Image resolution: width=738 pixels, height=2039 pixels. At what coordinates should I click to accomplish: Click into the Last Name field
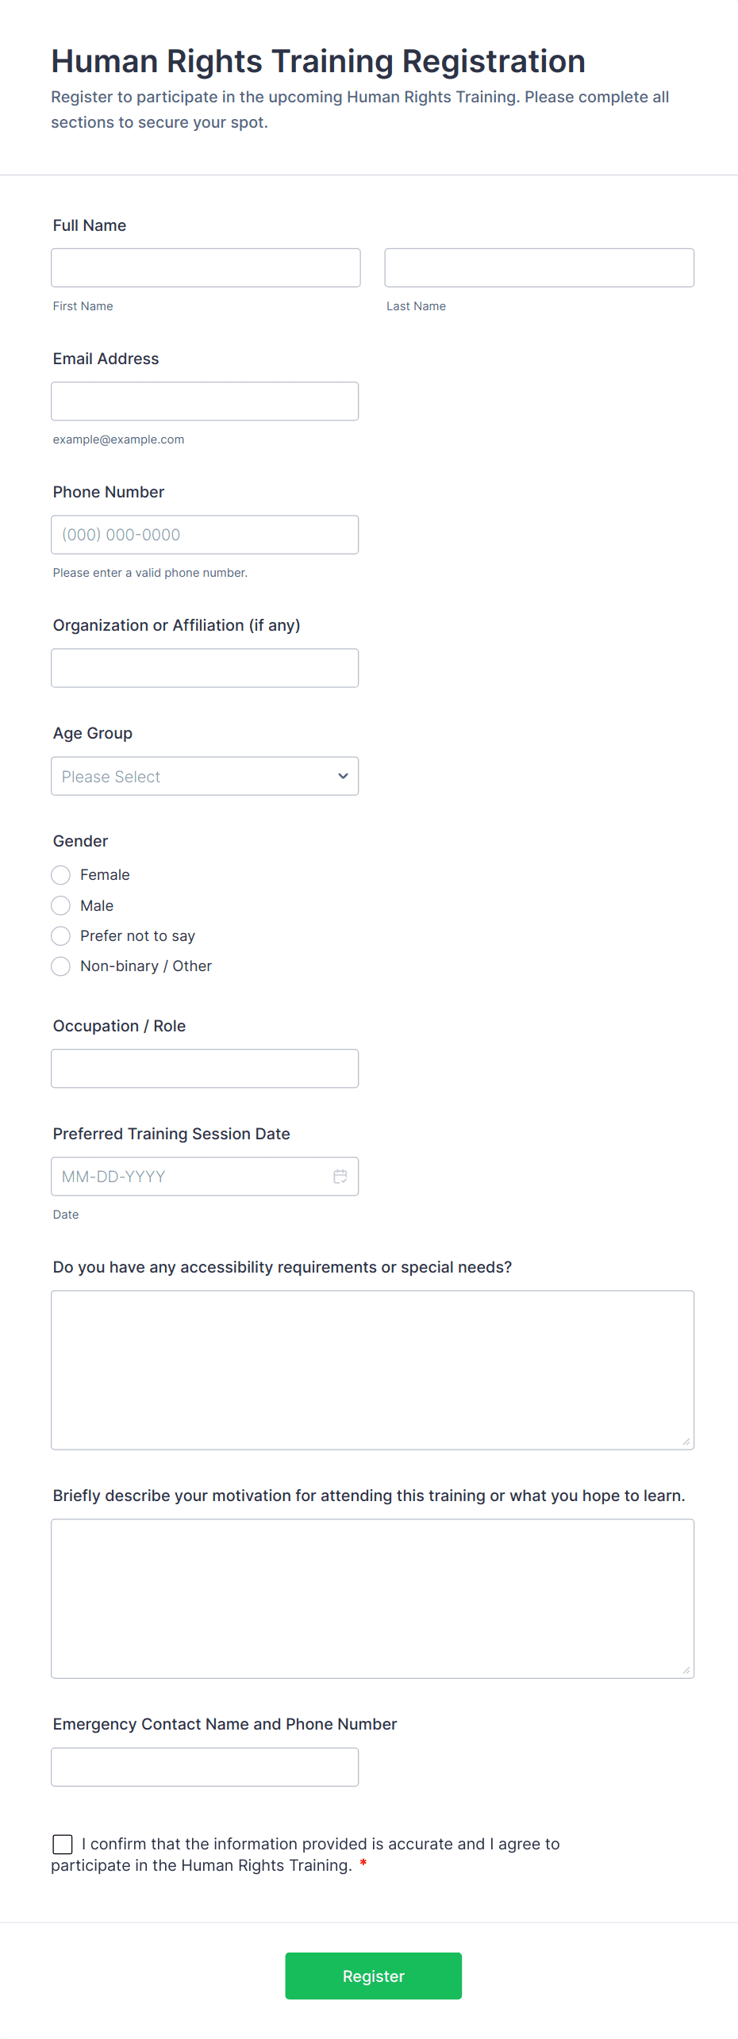pyautogui.click(x=539, y=268)
